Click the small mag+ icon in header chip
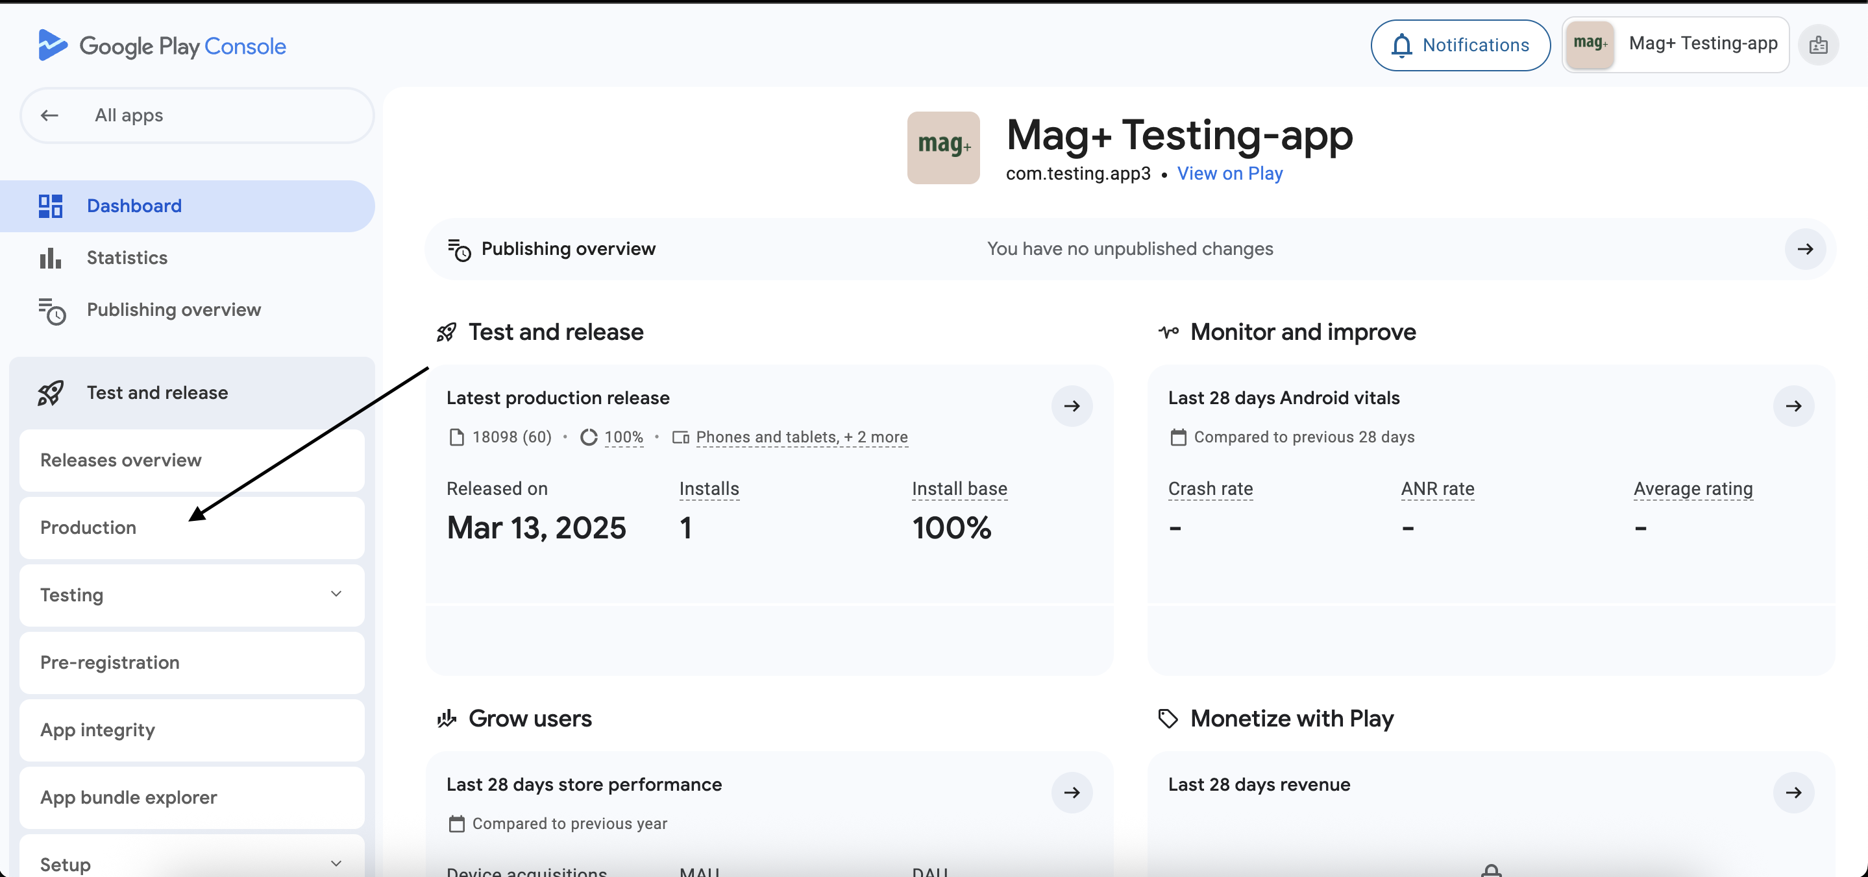 1590,44
